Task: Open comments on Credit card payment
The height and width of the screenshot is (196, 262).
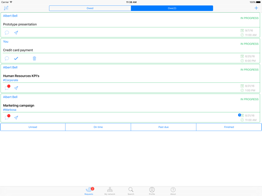Action: point(7,58)
